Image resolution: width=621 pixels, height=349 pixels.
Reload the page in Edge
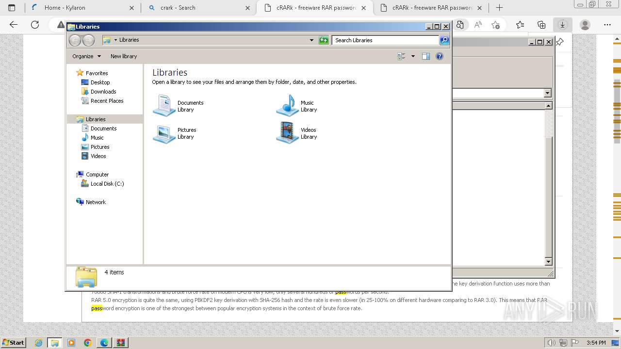point(35,25)
